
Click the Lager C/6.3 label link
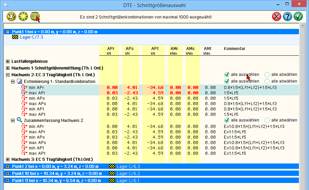pyautogui.click(x=128, y=167)
